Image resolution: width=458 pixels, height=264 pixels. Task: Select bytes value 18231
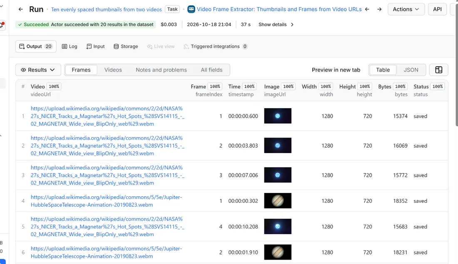tap(400, 252)
